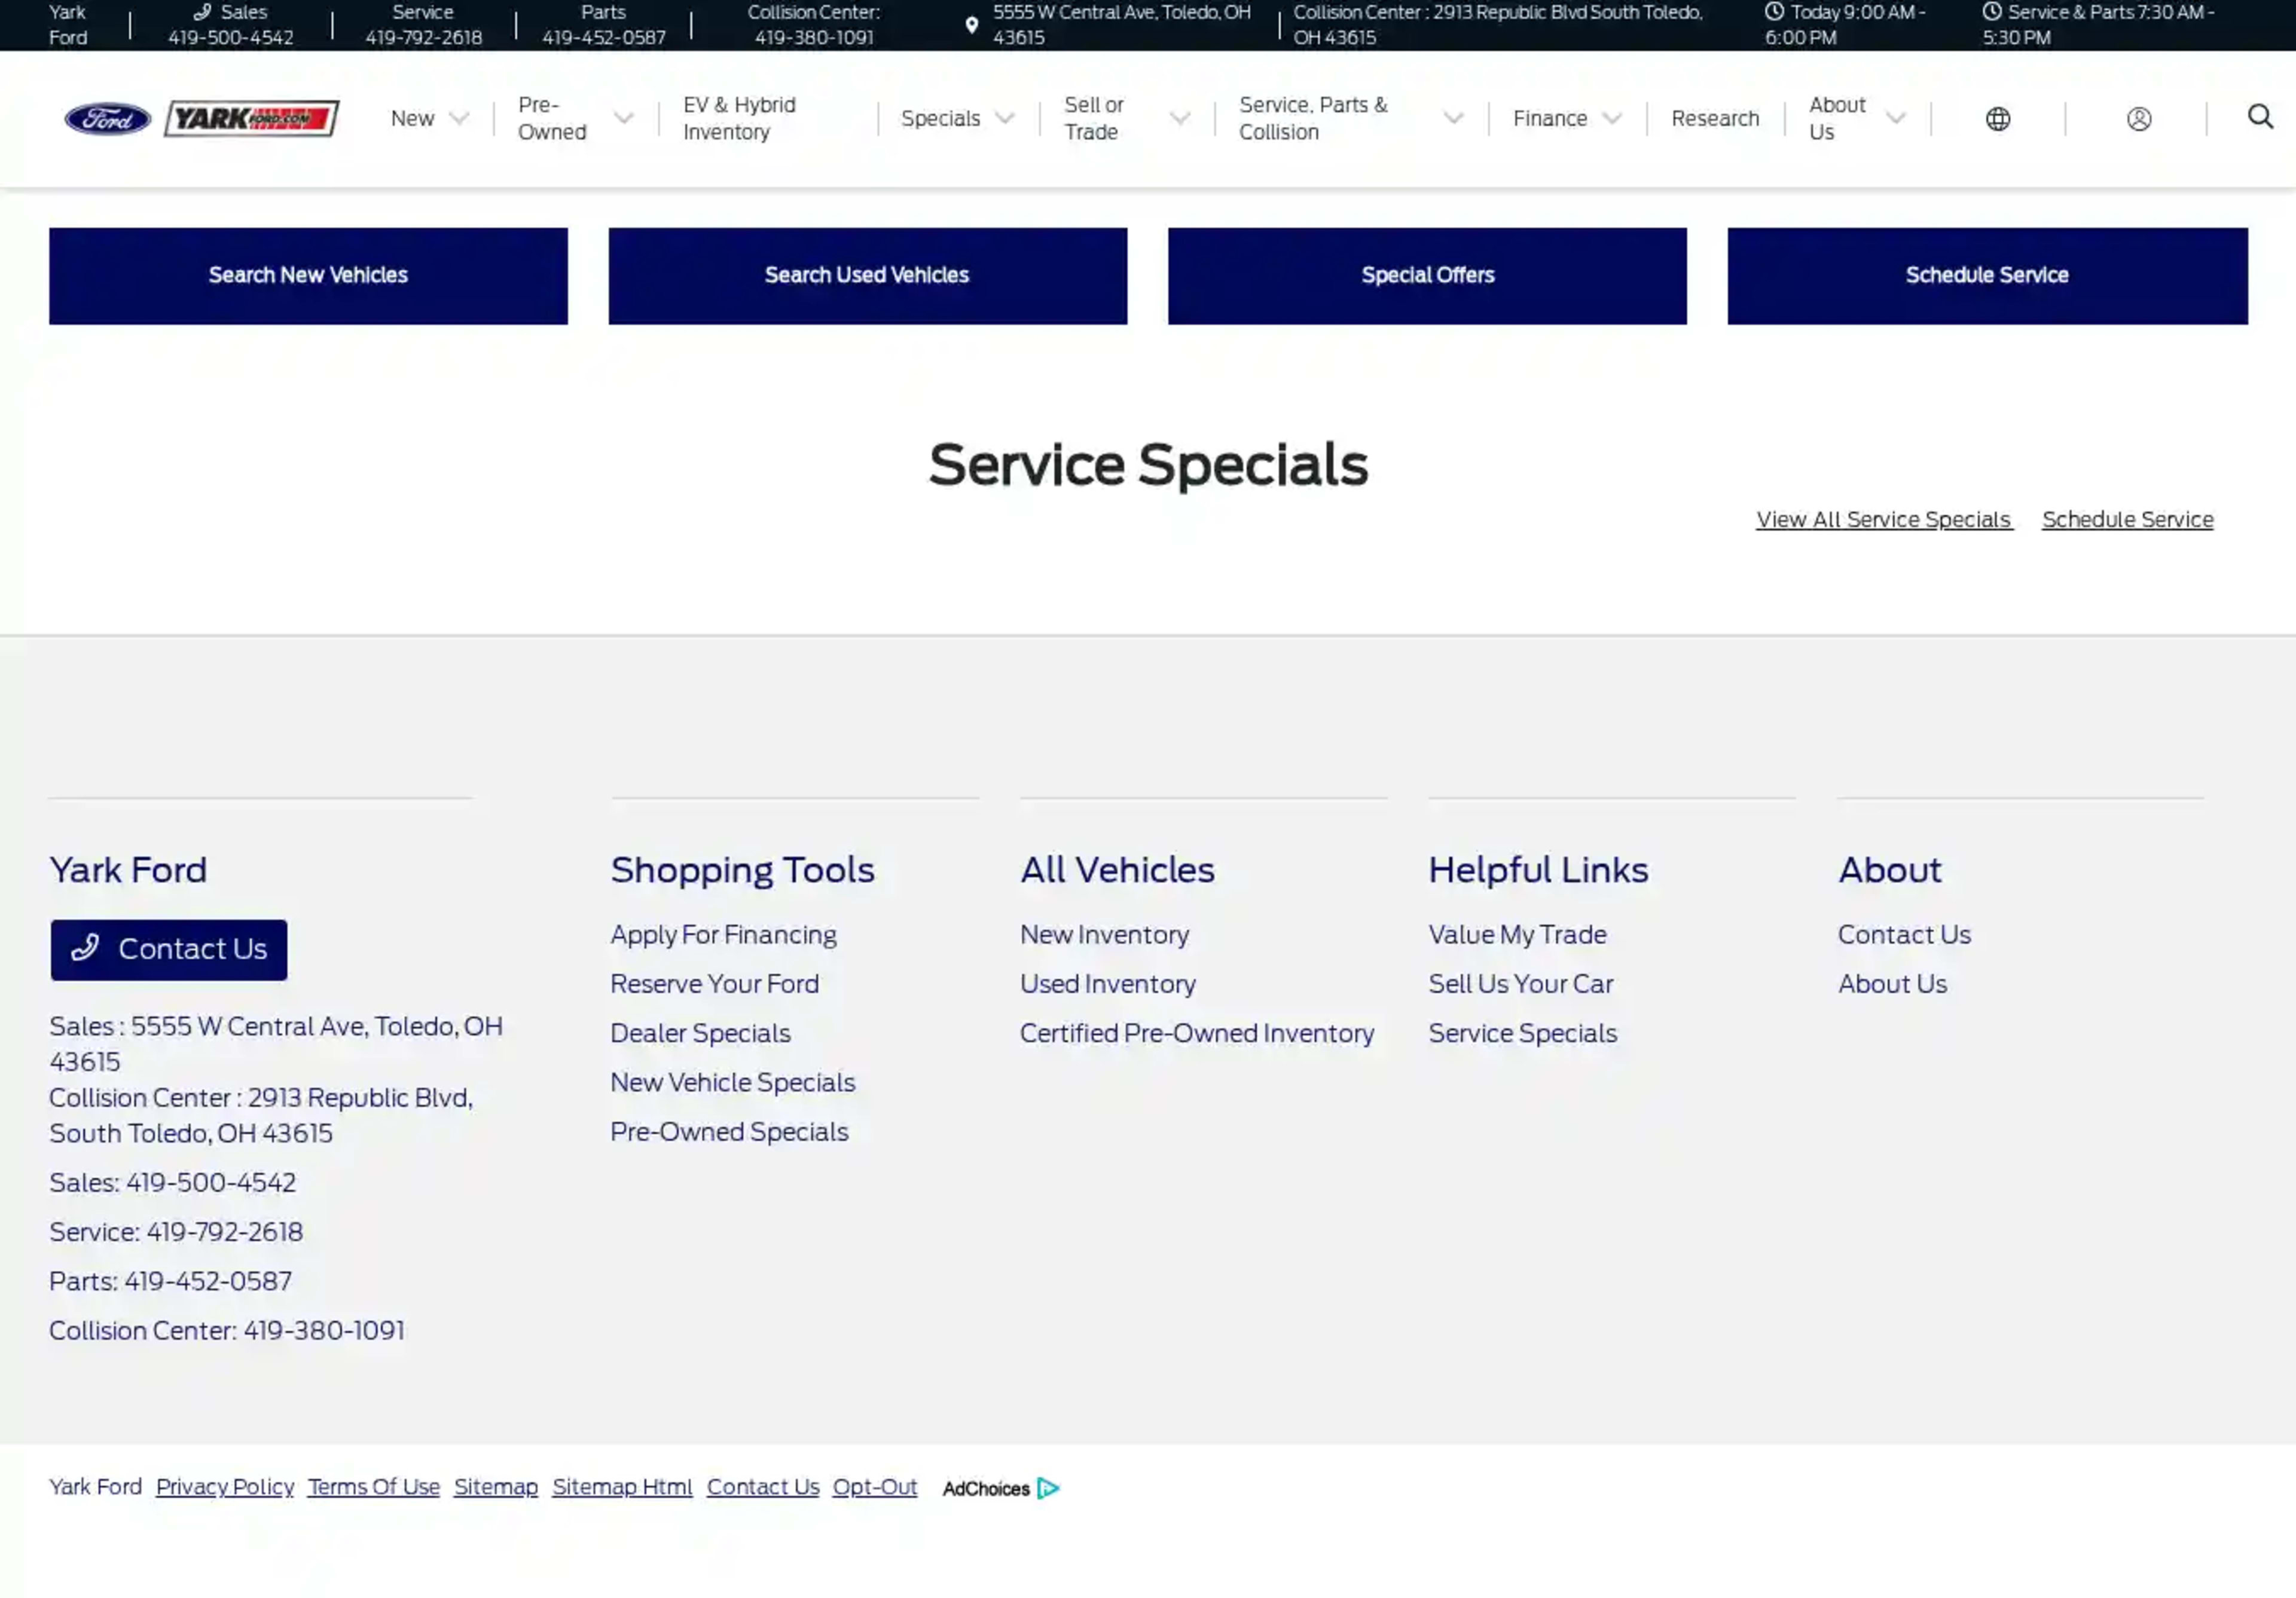
Task: Click Parts phone 419-452-0587 in top bar
Action: 604,37
